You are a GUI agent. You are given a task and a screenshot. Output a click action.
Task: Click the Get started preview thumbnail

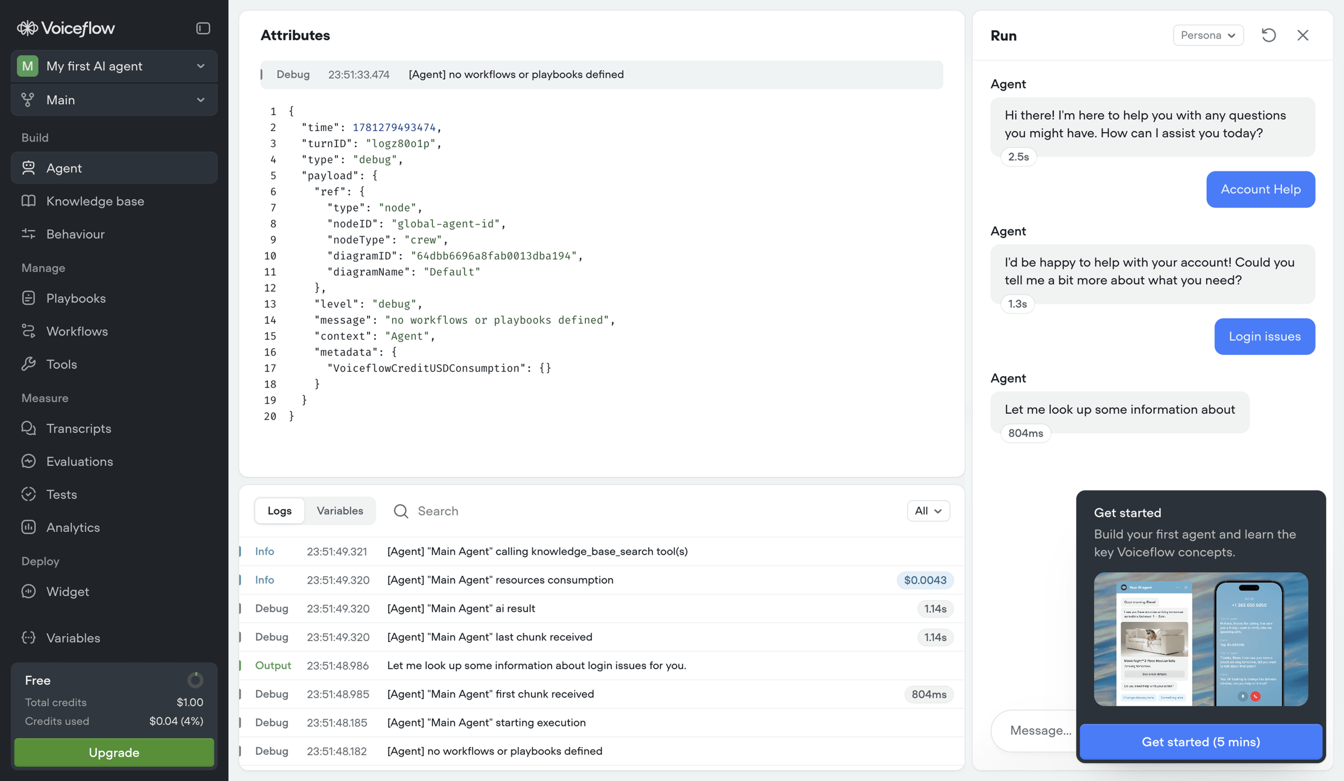(x=1201, y=639)
